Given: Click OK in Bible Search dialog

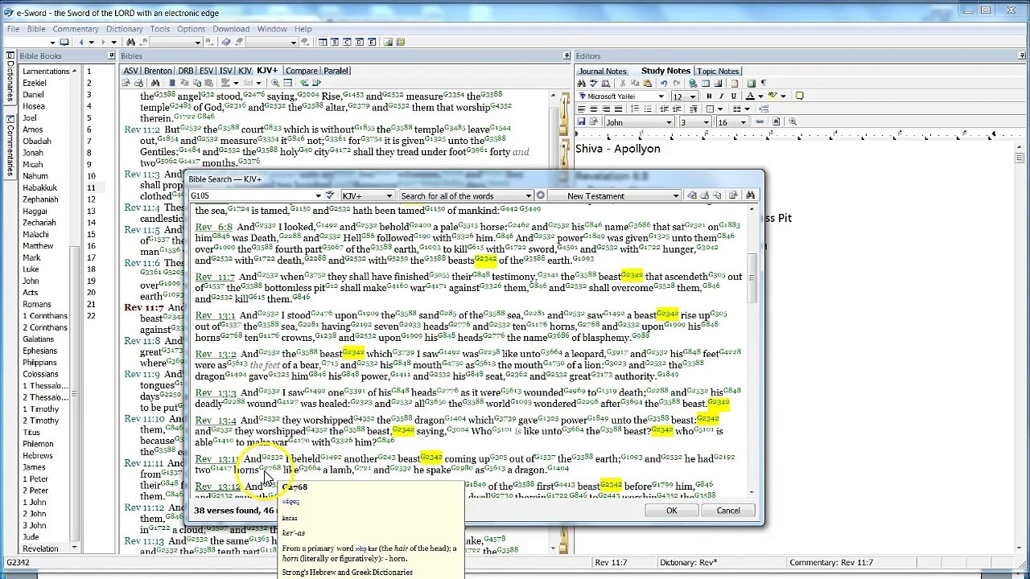Looking at the screenshot, I should (671, 511).
